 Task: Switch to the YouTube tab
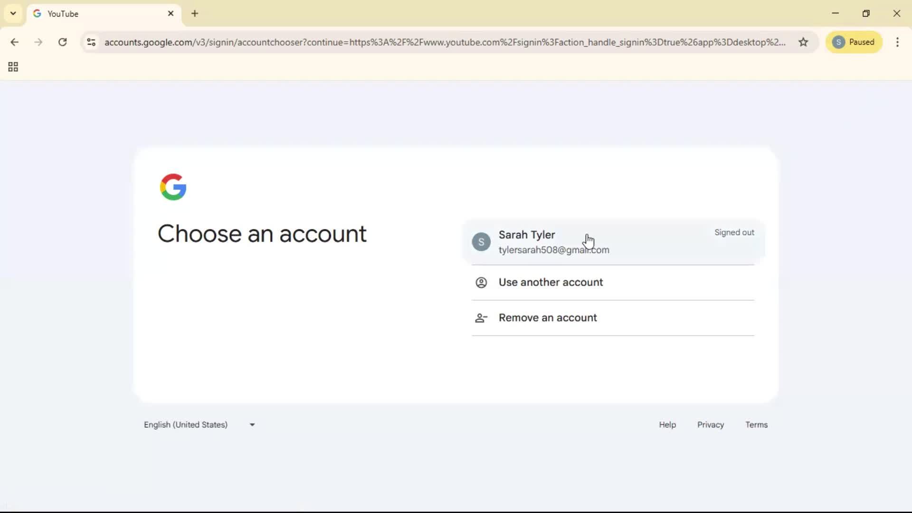pyautogui.click(x=95, y=13)
